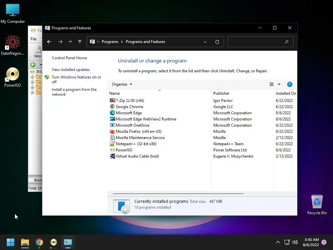Select Igor Pavlov publisher cell

tap(223, 100)
